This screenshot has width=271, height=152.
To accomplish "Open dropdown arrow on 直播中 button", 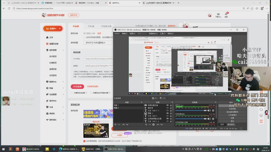I will (60, 29).
